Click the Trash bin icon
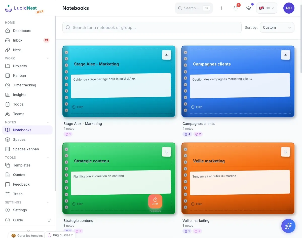Image resolution: width=302 pixels, height=238 pixels. 8,194
